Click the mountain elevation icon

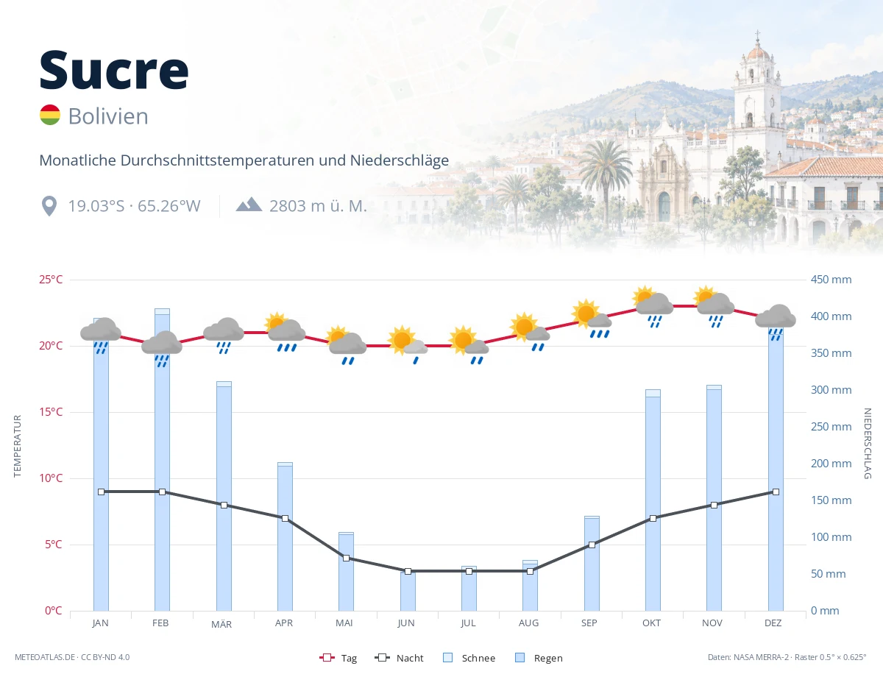[x=249, y=205]
